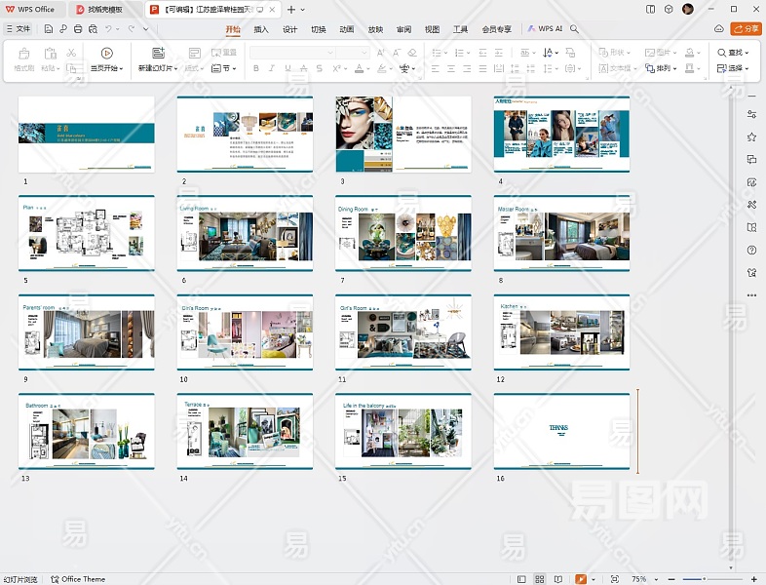Switch to reading view in status bar

coord(557,579)
